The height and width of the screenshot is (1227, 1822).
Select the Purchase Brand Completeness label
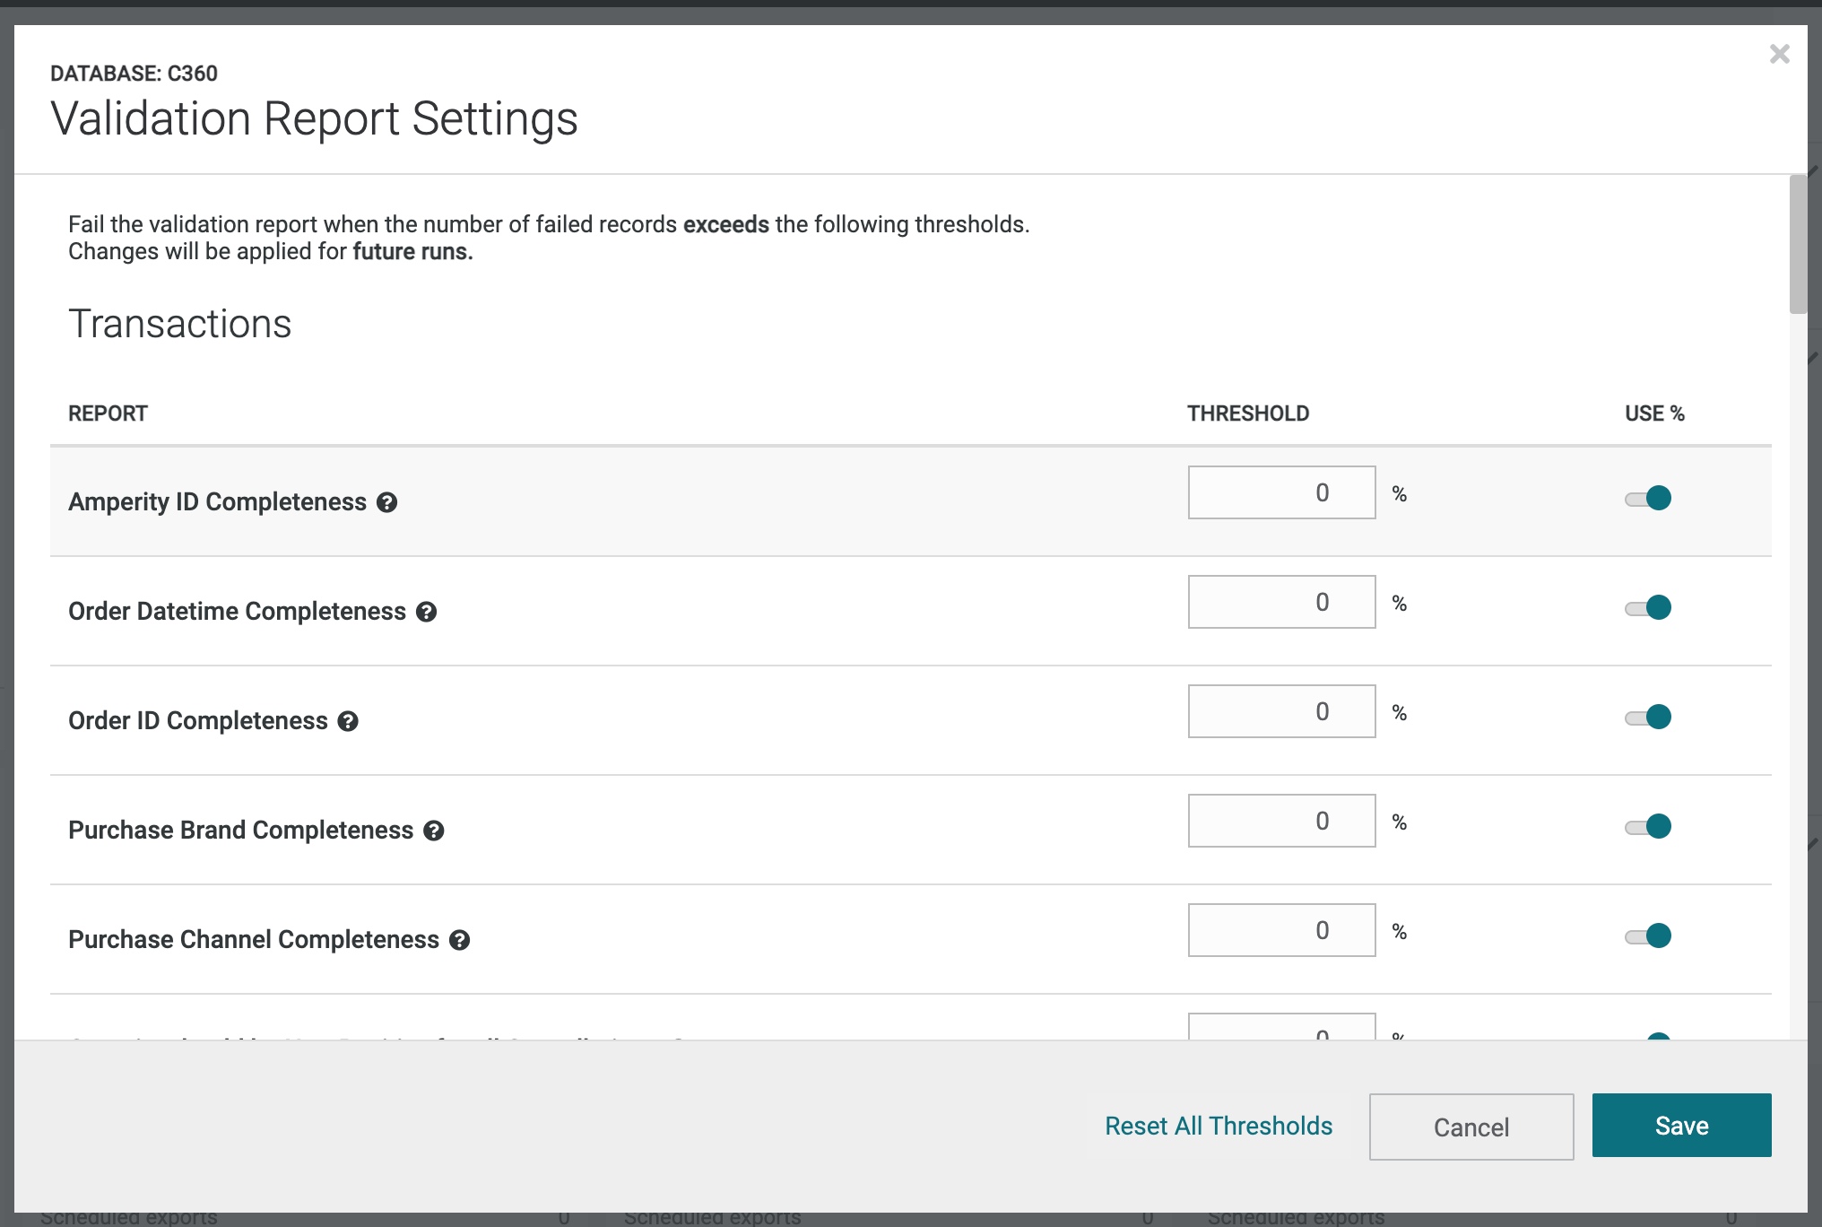coord(241,831)
